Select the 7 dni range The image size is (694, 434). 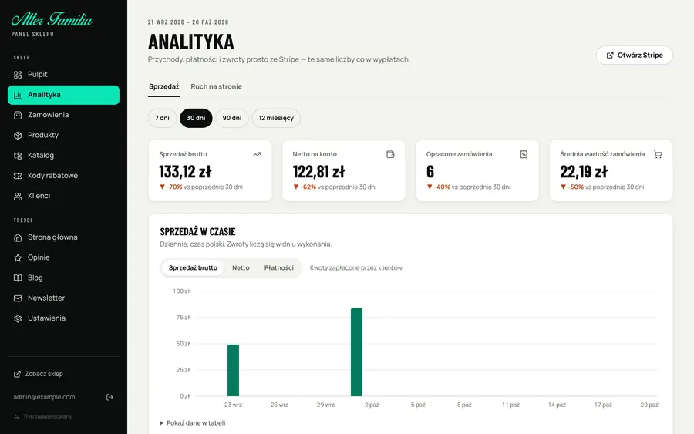[x=162, y=118]
